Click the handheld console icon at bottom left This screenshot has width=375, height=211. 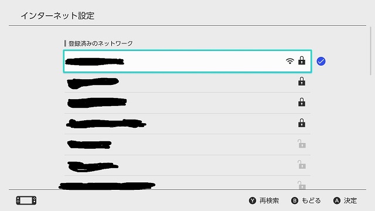click(26, 200)
